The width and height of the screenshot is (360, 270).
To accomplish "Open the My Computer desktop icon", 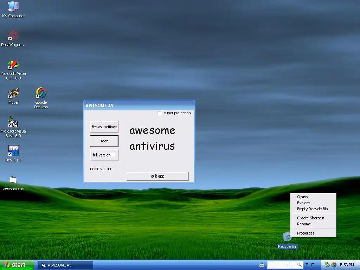I will [13, 9].
